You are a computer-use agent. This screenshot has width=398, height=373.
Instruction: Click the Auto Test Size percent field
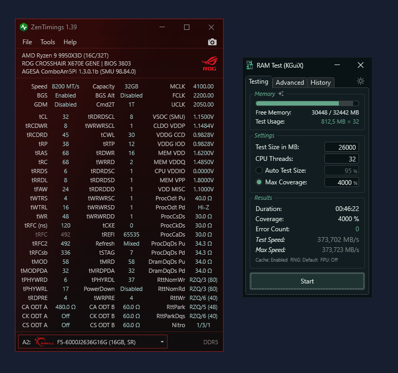point(341,171)
